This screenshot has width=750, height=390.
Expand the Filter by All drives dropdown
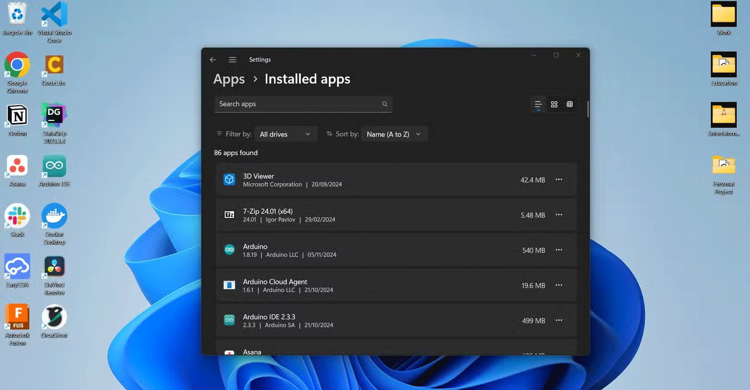[285, 134]
